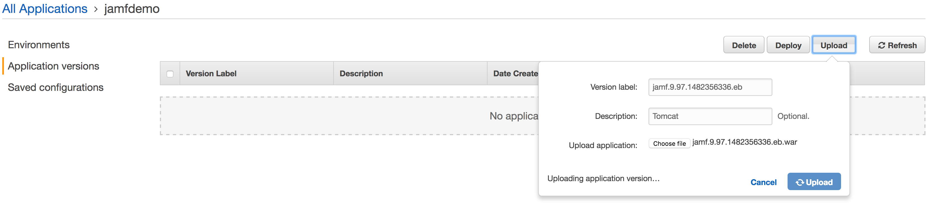Toggle the select-all checkbox in table header
The width and height of the screenshot is (930, 203).
pos(170,74)
